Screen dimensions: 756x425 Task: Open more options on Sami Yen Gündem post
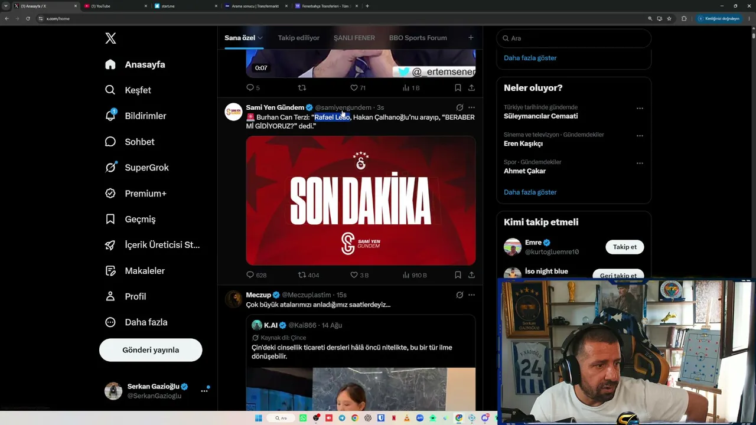point(471,107)
